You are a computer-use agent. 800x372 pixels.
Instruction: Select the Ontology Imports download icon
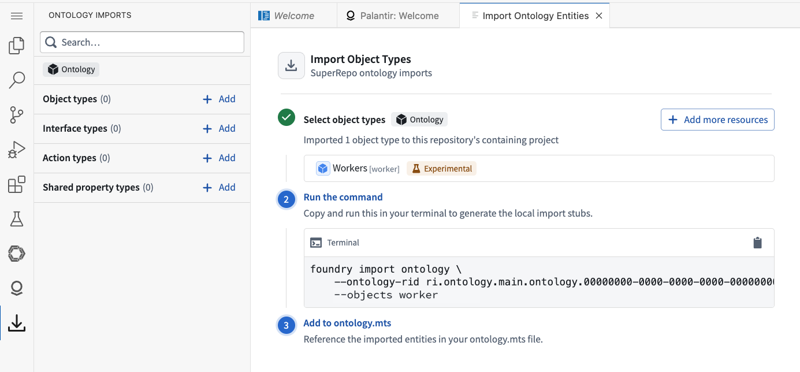click(x=17, y=323)
